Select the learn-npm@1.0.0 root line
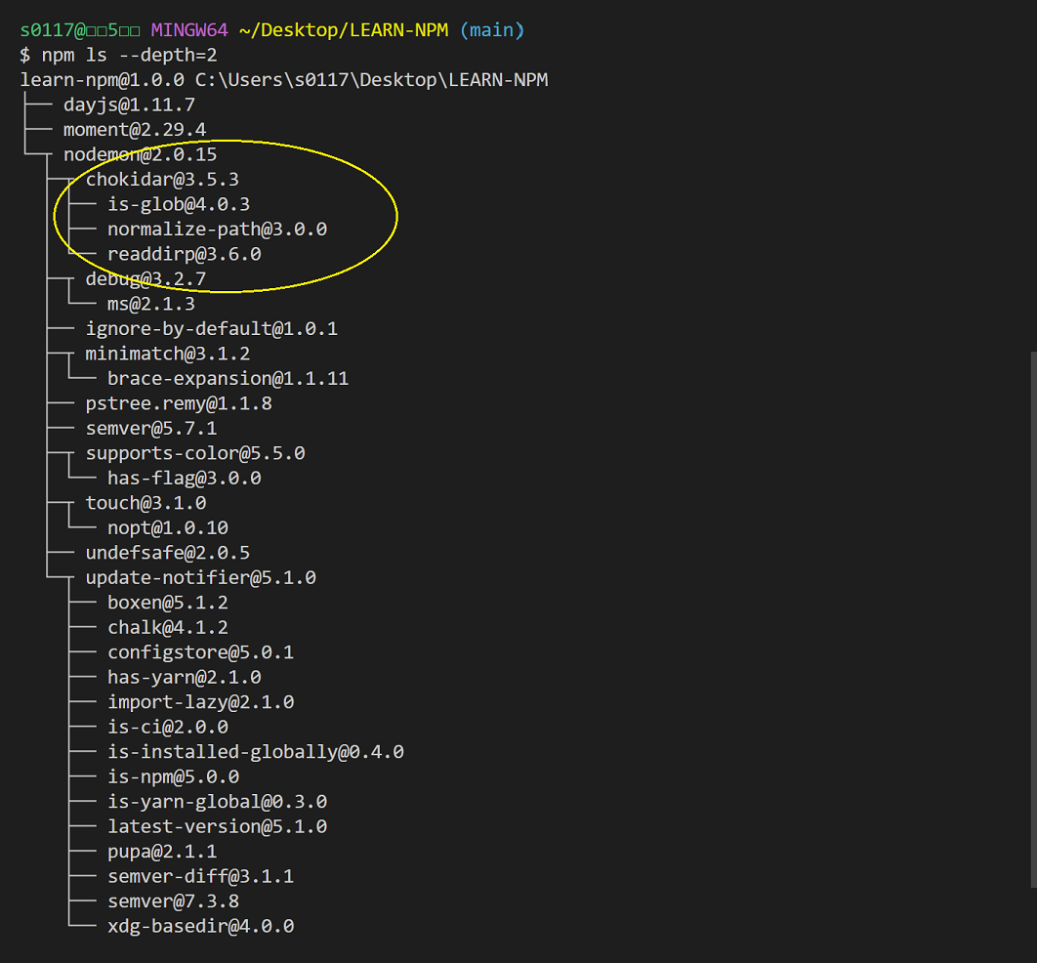 tap(284, 80)
